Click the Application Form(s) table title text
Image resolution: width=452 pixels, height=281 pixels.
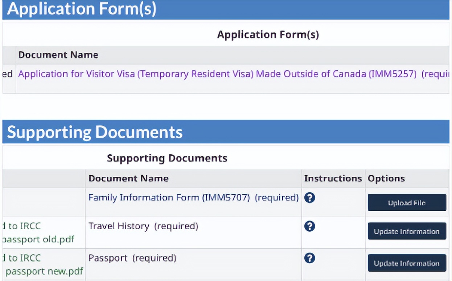click(268, 35)
